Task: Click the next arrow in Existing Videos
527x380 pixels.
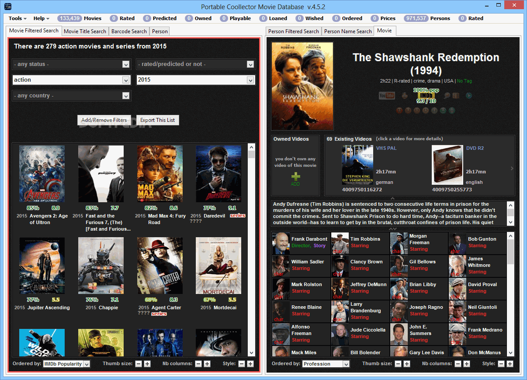Action: click(512, 168)
